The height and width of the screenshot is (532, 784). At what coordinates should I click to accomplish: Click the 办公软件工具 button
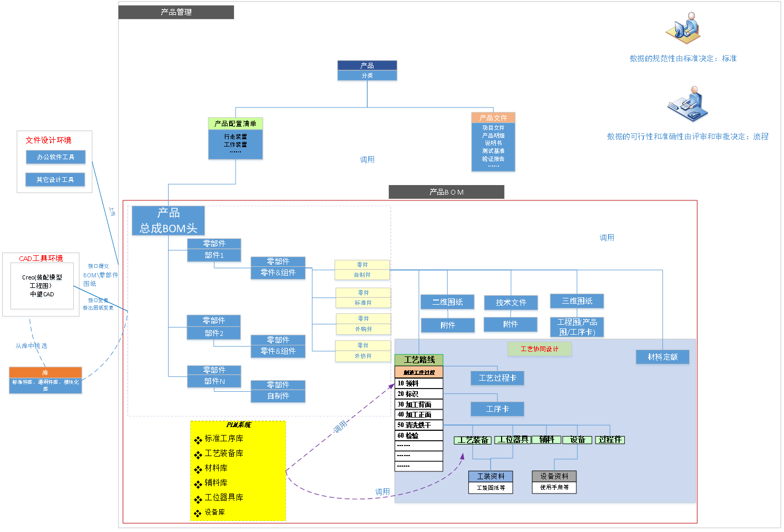click(x=55, y=157)
